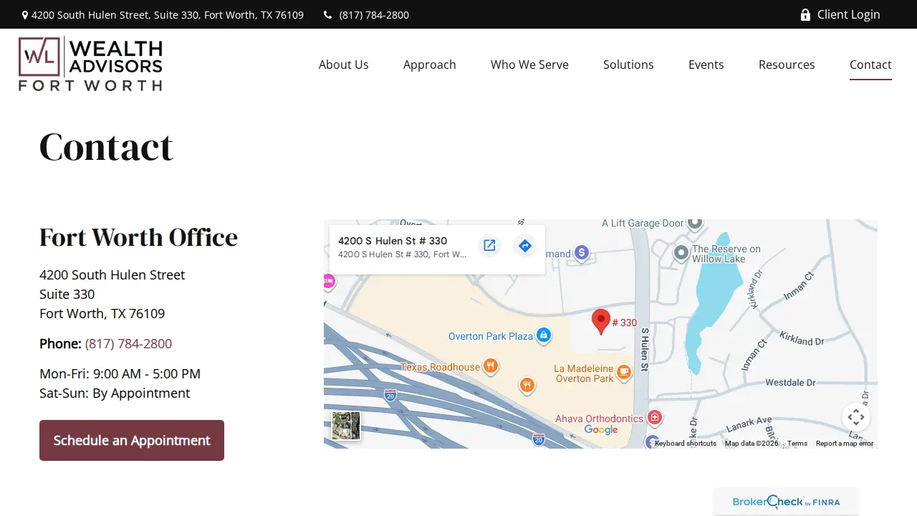
Task: Click the map Keyboard shortcuts link
Action: (x=686, y=444)
